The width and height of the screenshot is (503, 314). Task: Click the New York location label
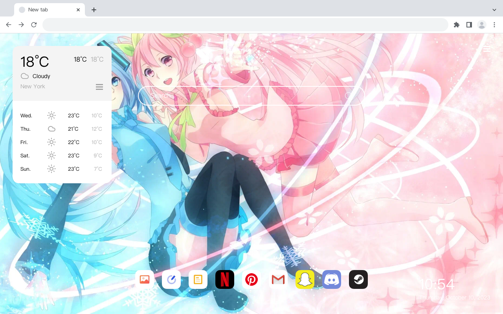[33, 86]
